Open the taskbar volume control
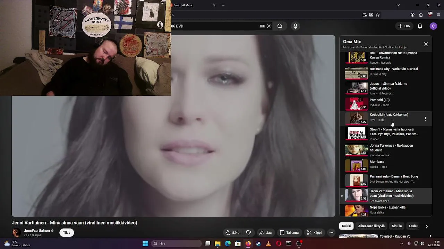 pos(422,243)
